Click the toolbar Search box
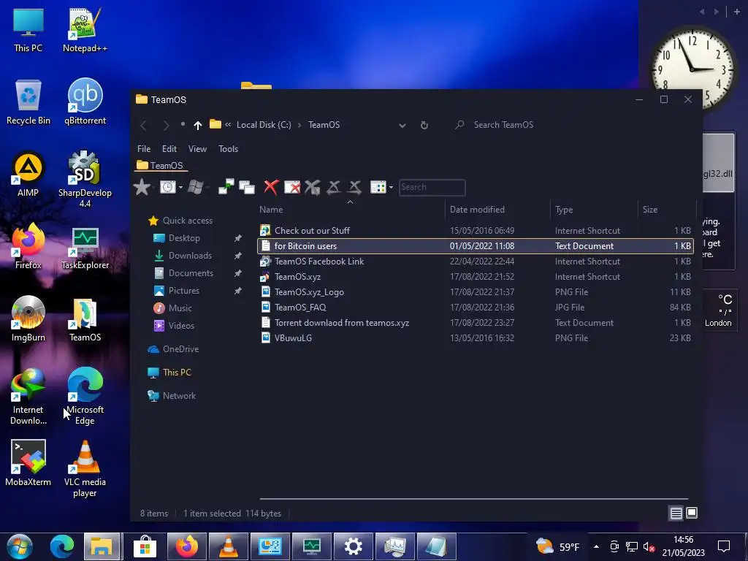Image resolution: width=748 pixels, height=561 pixels. [x=432, y=187]
